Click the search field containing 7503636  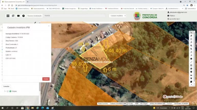click(74, 16)
